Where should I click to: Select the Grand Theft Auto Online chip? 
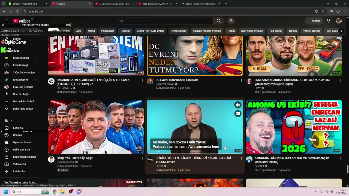[x=151, y=31]
